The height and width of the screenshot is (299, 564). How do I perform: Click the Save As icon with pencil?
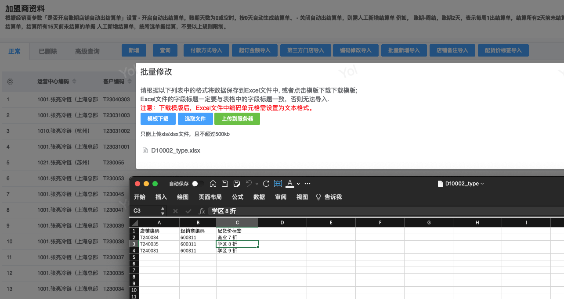(x=237, y=184)
